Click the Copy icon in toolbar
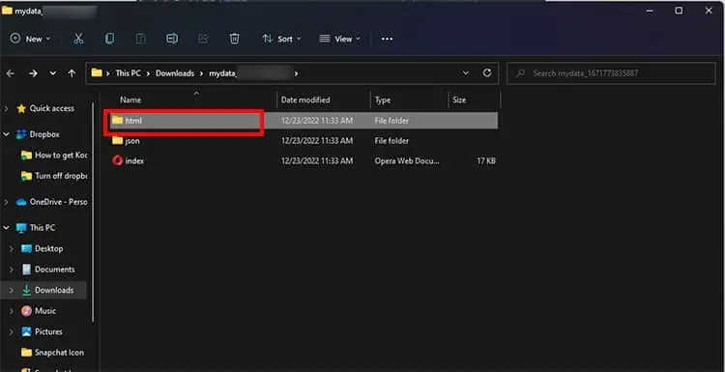The height and width of the screenshot is (372, 725). pos(109,39)
